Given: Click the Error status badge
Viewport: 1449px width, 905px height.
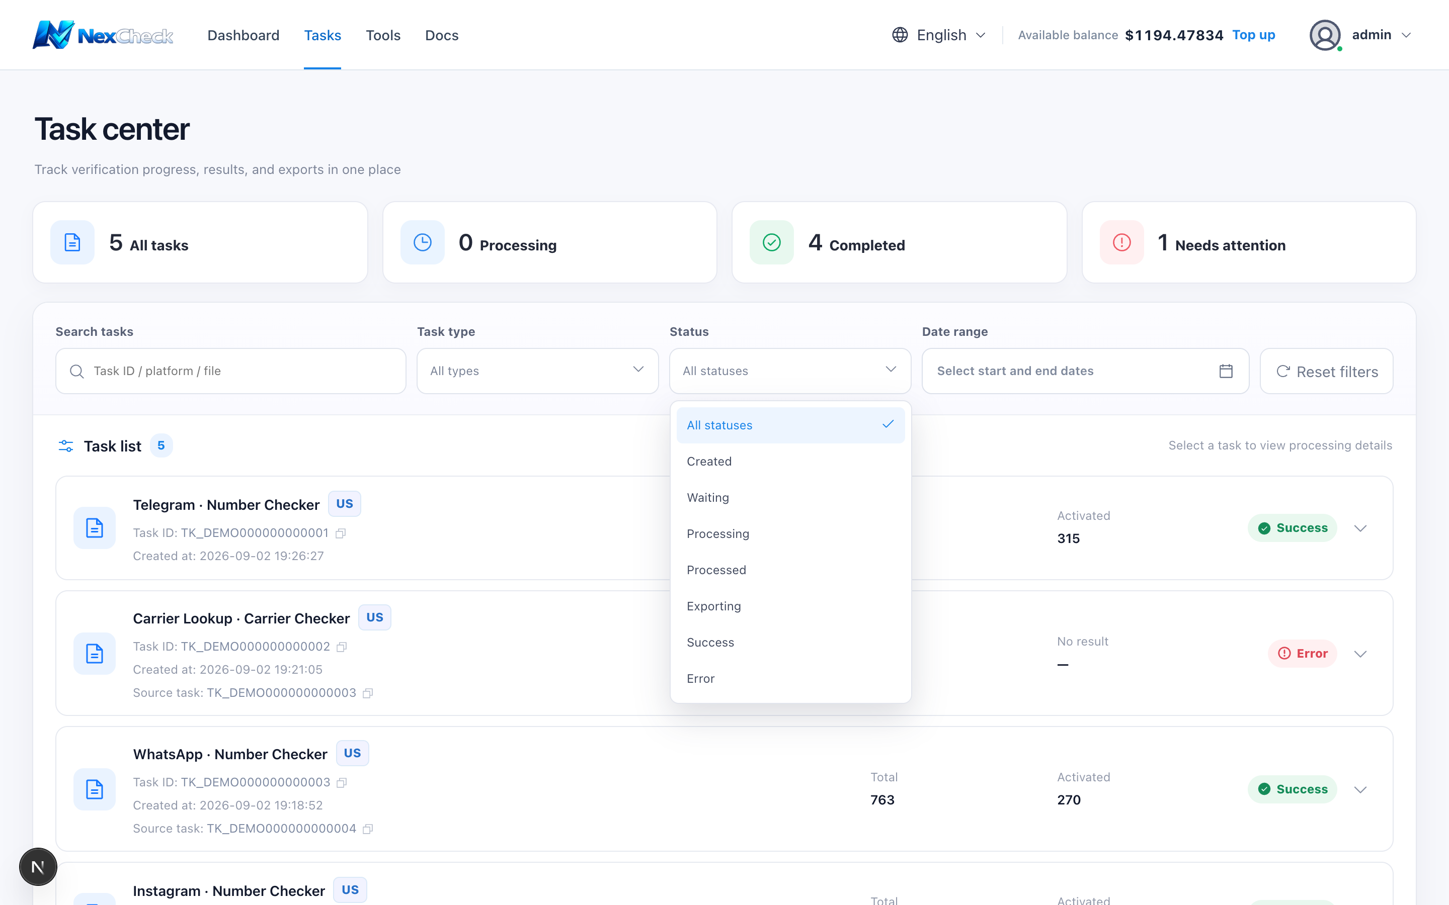Looking at the screenshot, I should [1302, 654].
